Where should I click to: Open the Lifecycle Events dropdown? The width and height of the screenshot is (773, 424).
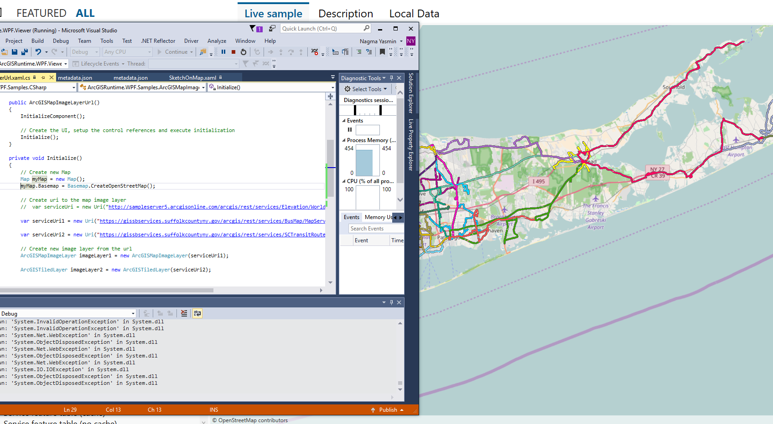pos(123,64)
